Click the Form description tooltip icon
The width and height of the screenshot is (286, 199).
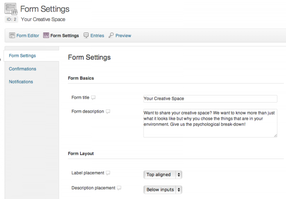tap(108, 111)
